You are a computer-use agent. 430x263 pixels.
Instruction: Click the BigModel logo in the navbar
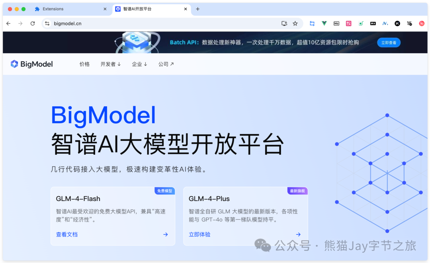tap(31, 64)
